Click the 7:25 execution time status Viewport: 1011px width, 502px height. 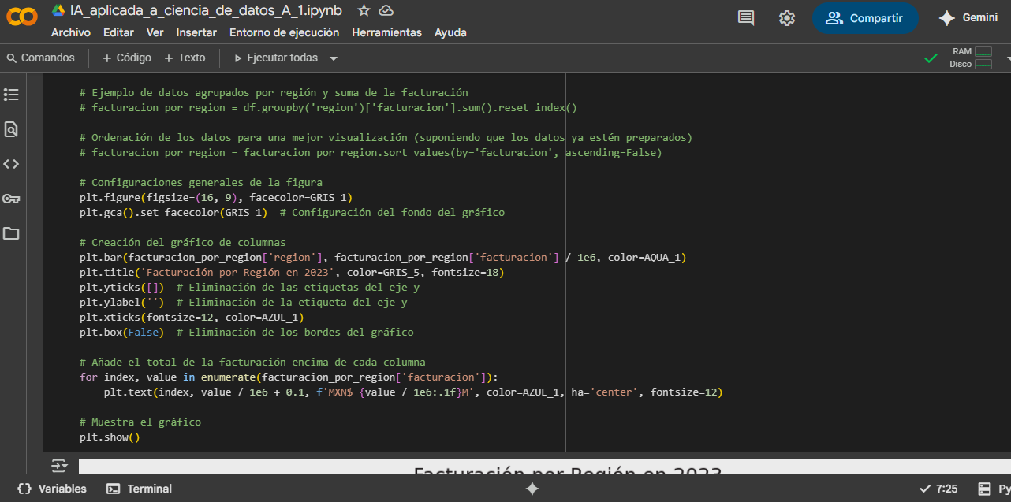[938, 489]
